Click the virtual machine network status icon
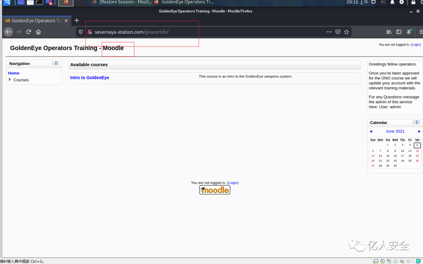This screenshot has height=264, width=423. 389,261
